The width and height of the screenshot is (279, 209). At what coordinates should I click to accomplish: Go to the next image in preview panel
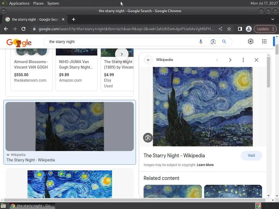click(230, 60)
